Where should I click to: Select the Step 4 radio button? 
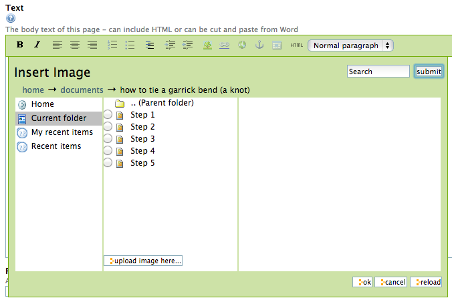[108, 151]
